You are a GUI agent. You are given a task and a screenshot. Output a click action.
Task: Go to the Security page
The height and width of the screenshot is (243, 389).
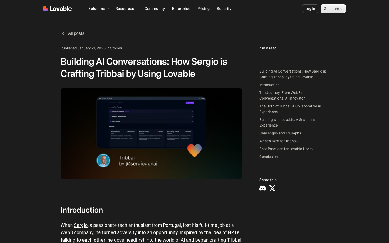(224, 9)
